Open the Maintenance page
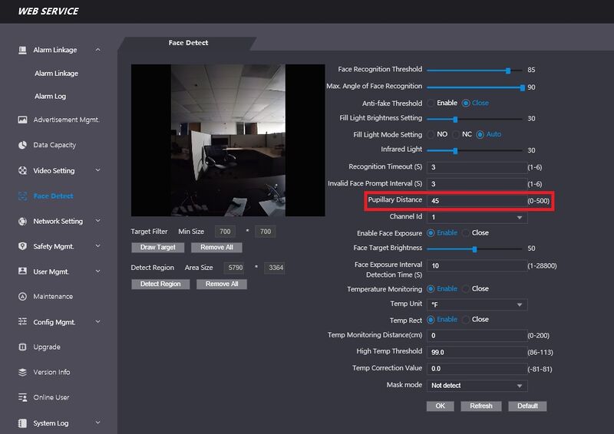This screenshot has height=434, width=614. click(x=53, y=297)
